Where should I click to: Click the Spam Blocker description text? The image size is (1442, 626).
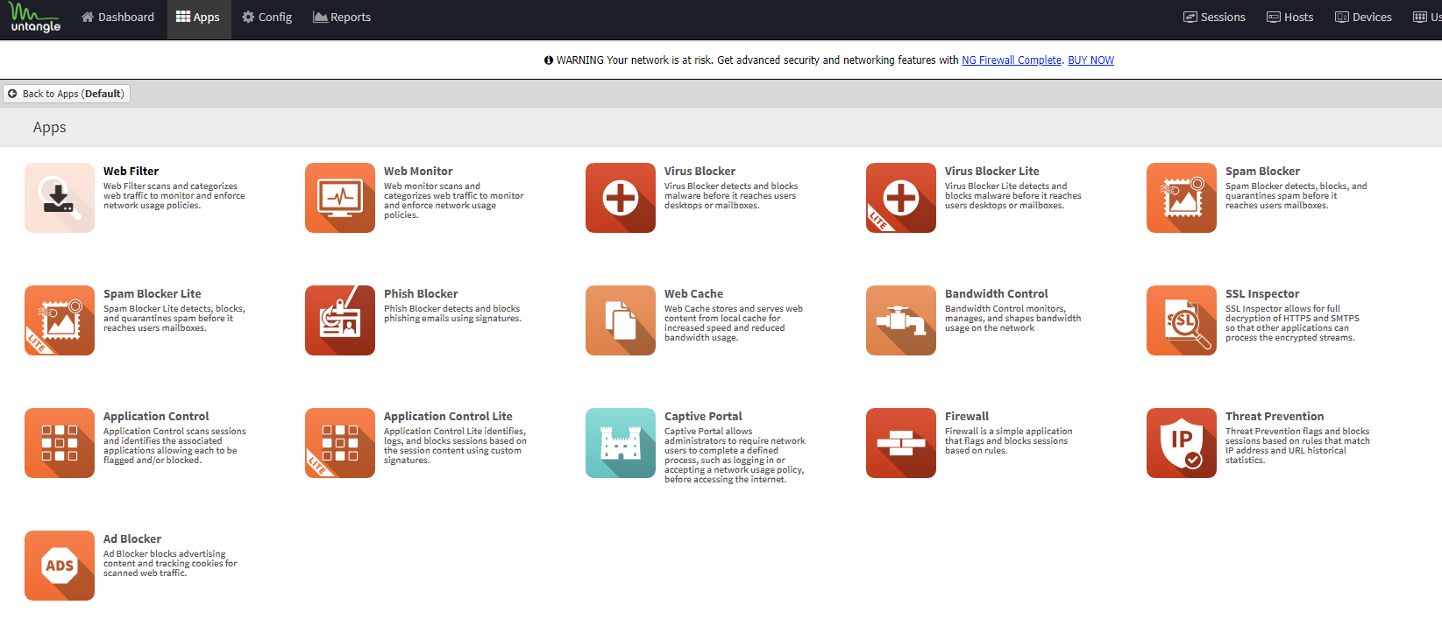[1296, 196]
